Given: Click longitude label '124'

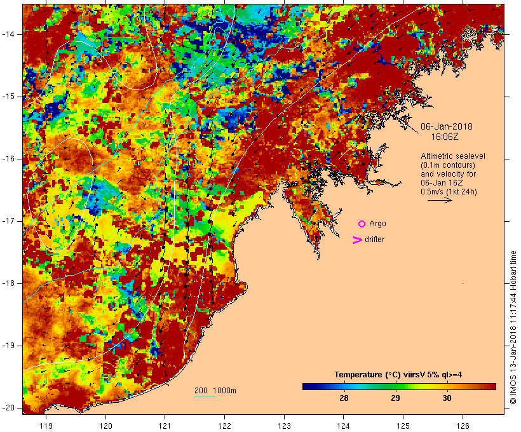Looking at the screenshot, I should 344,426.
